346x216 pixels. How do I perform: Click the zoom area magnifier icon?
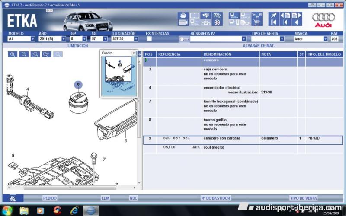coord(35,54)
